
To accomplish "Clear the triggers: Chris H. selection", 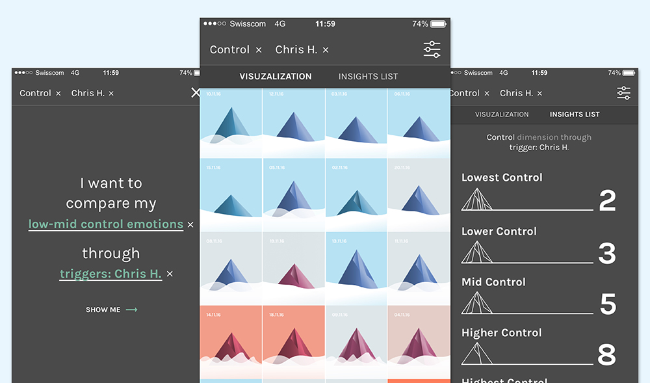I will tap(170, 274).
